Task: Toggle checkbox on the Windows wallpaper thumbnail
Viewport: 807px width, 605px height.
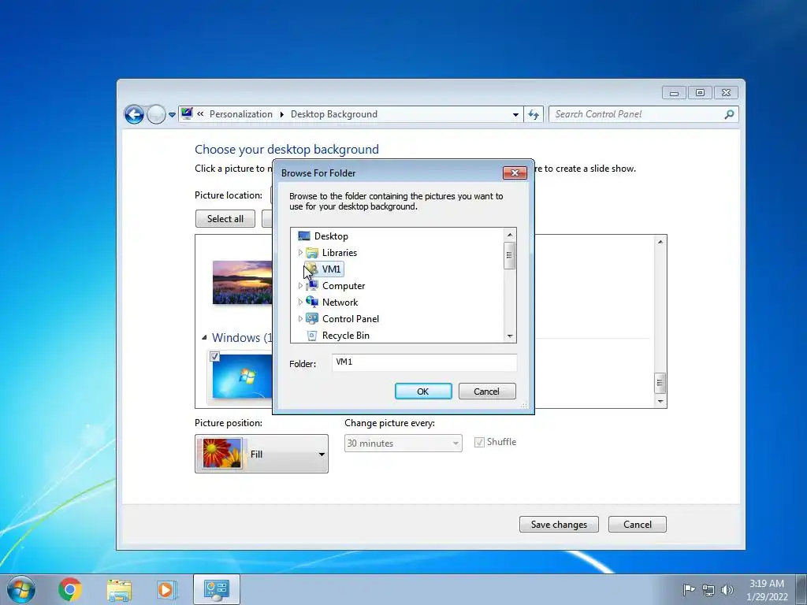Action: tap(214, 357)
